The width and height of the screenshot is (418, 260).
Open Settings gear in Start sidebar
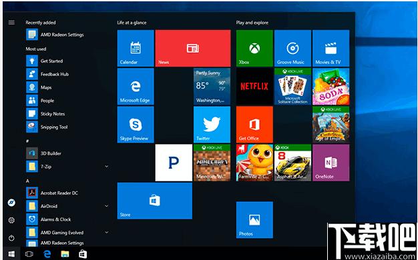11,221
